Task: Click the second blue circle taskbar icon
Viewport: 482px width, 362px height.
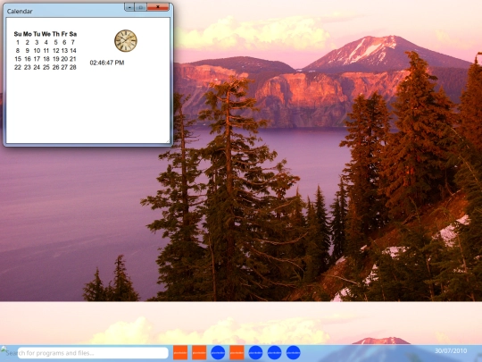Action: (255, 352)
